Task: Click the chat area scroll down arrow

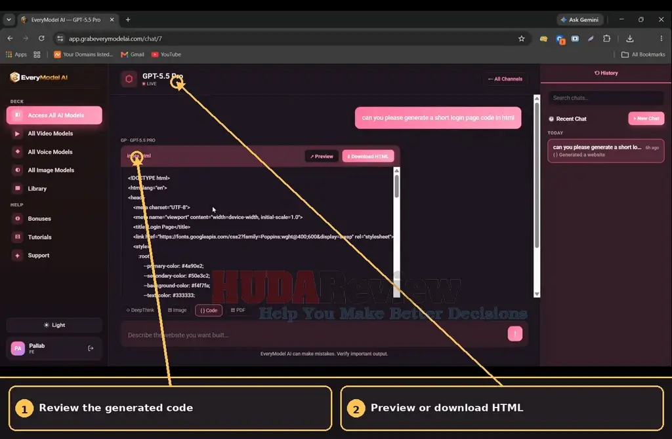Action: (x=537, y=294)
